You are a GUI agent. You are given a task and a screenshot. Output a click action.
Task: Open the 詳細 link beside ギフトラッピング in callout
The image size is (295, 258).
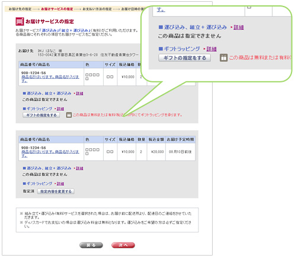(211, 49)
